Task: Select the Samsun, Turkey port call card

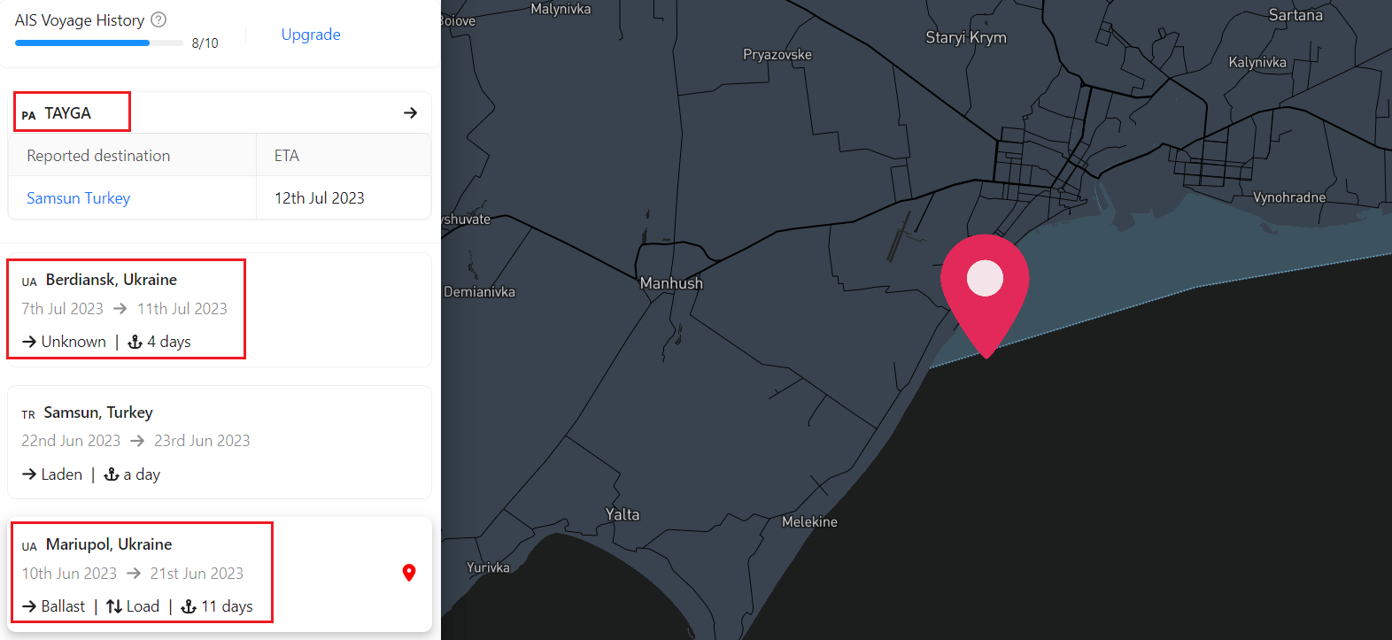Action: coord(220,442)
